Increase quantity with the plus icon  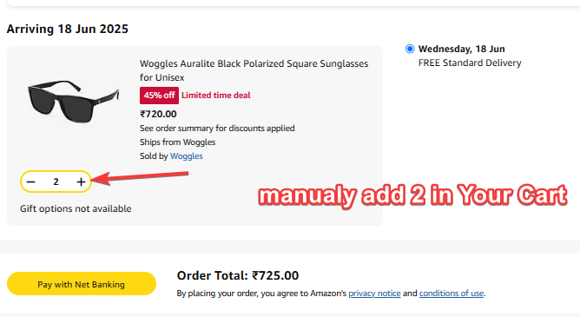tap(81, 182)
